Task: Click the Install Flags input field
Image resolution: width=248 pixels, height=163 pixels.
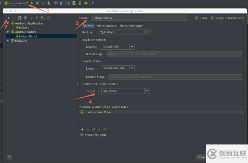Action: click(x=174, y=54)
